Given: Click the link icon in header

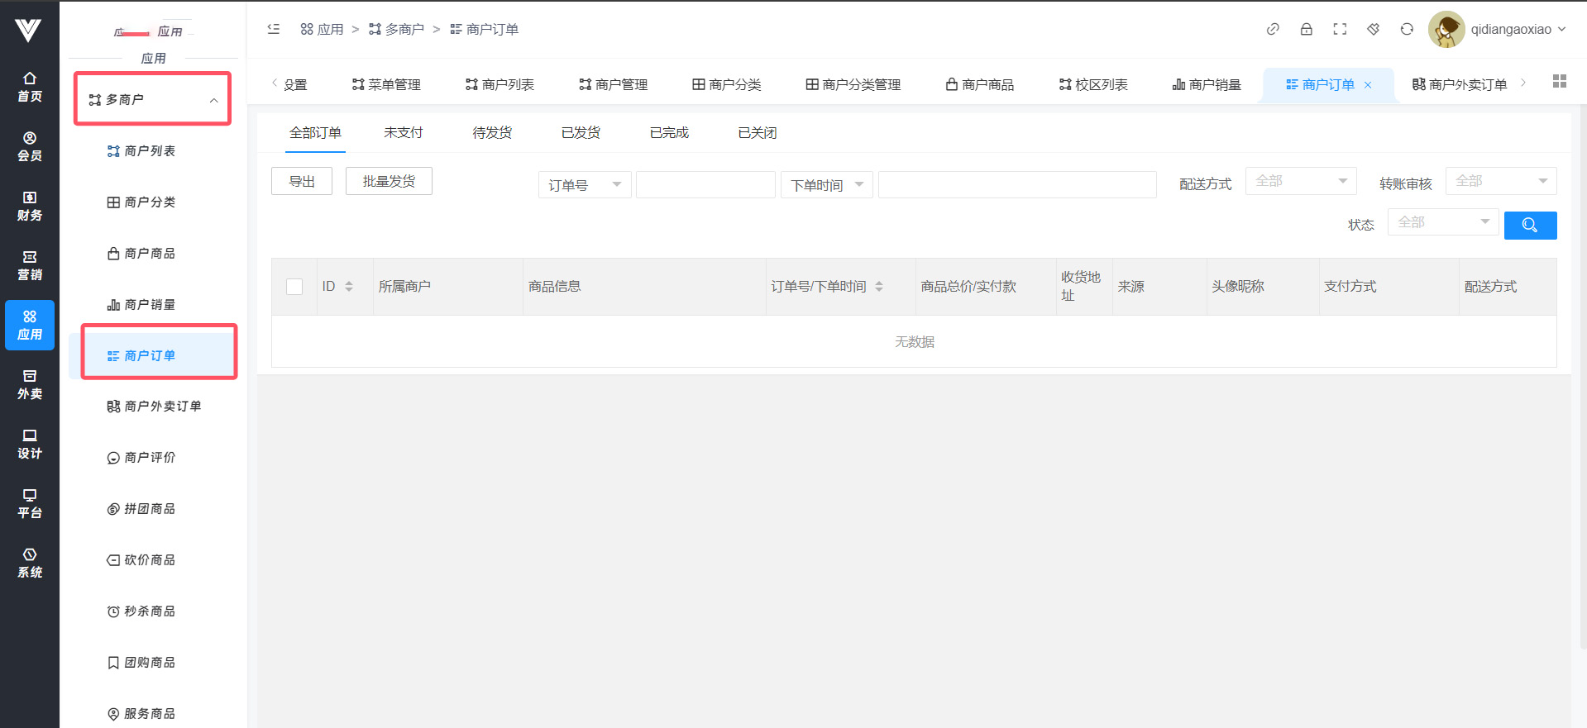Looking at the screenshot, I should point(1273,29).
